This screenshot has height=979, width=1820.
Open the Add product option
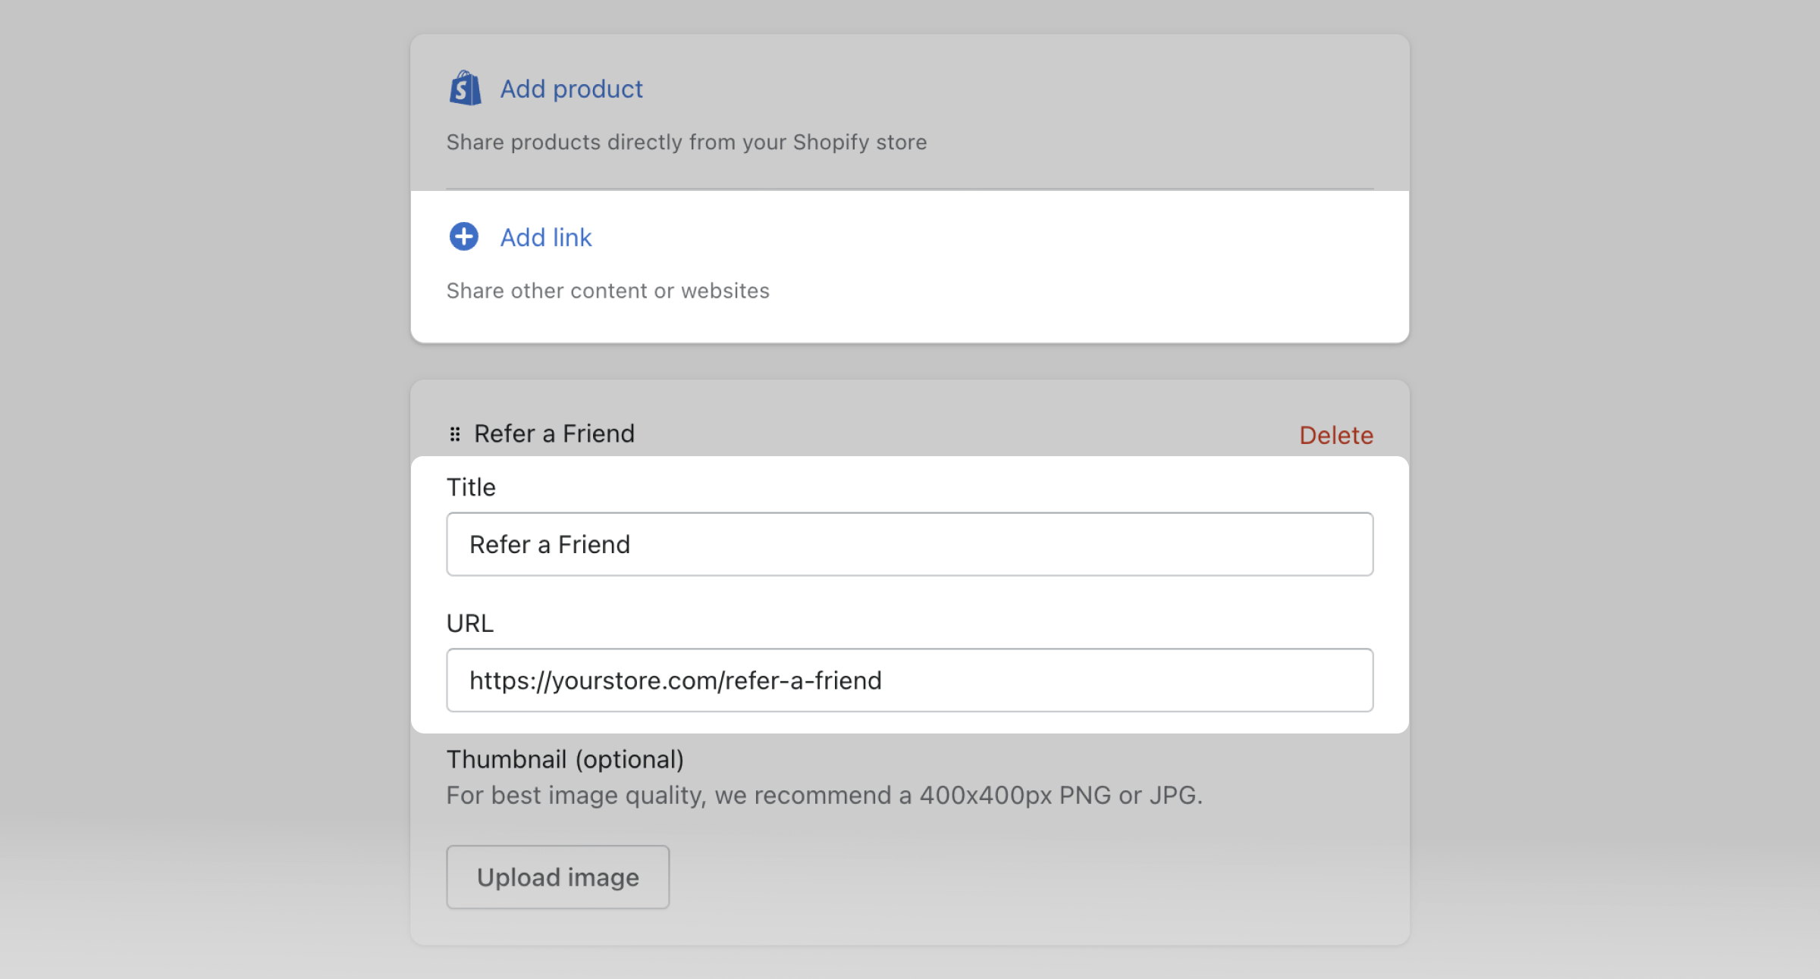click(571, 89)
